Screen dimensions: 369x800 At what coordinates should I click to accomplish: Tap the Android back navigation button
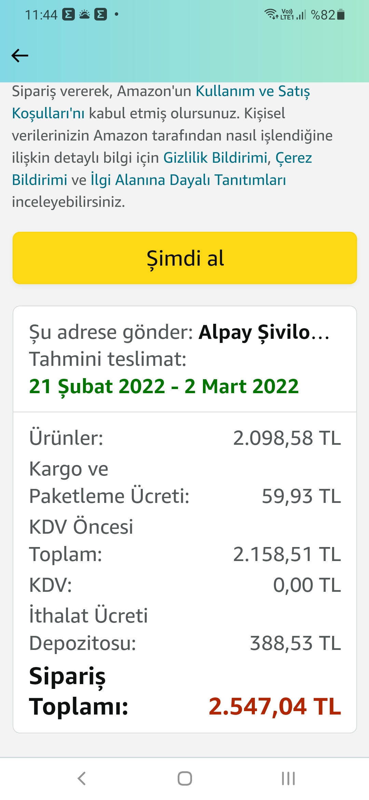pos(81,778)
